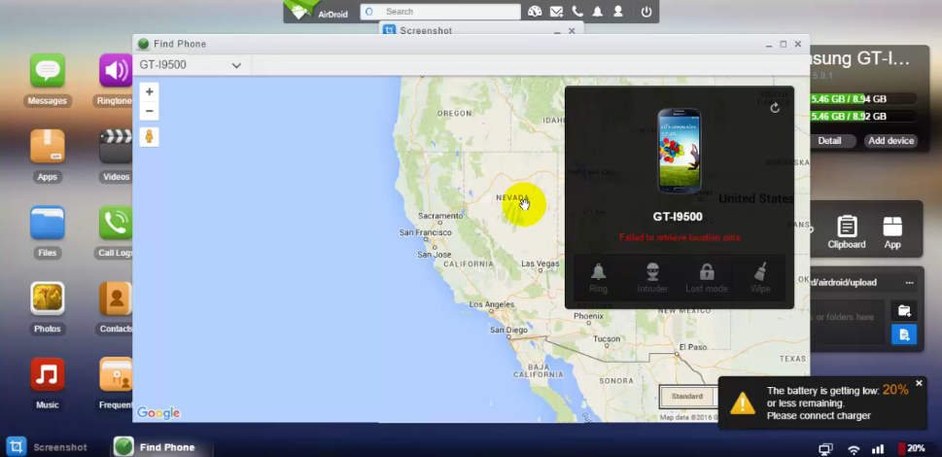942x457 pixels.
Task: Click the blue upload file icon
Action: [903, 334]
